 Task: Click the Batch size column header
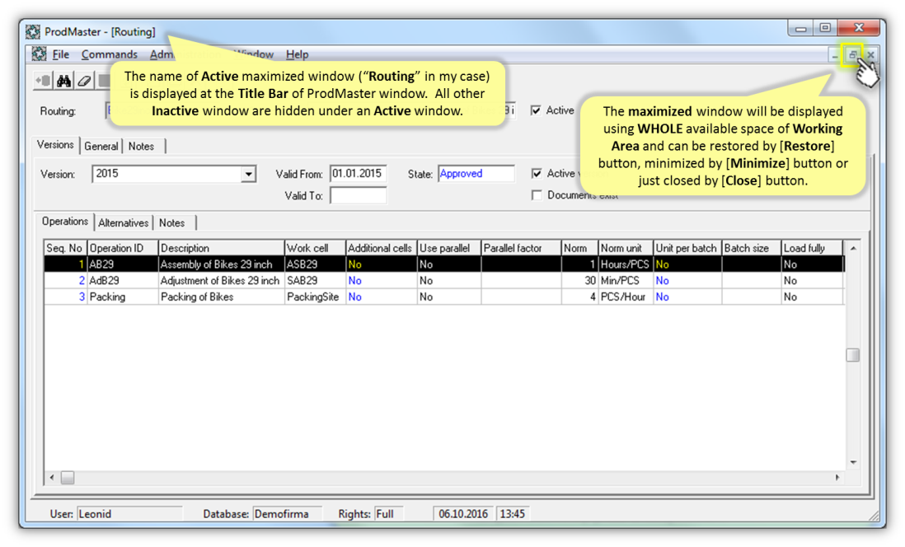pos(751,248)
